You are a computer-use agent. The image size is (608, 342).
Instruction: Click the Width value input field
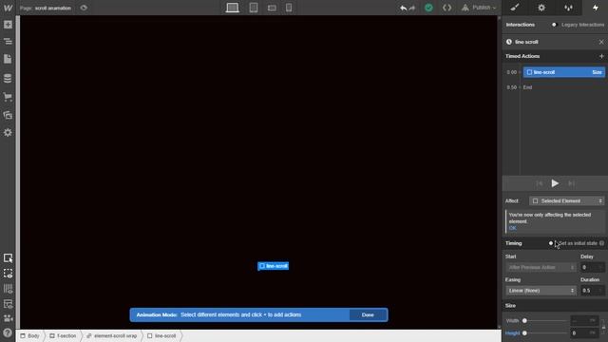pos(585,321)
